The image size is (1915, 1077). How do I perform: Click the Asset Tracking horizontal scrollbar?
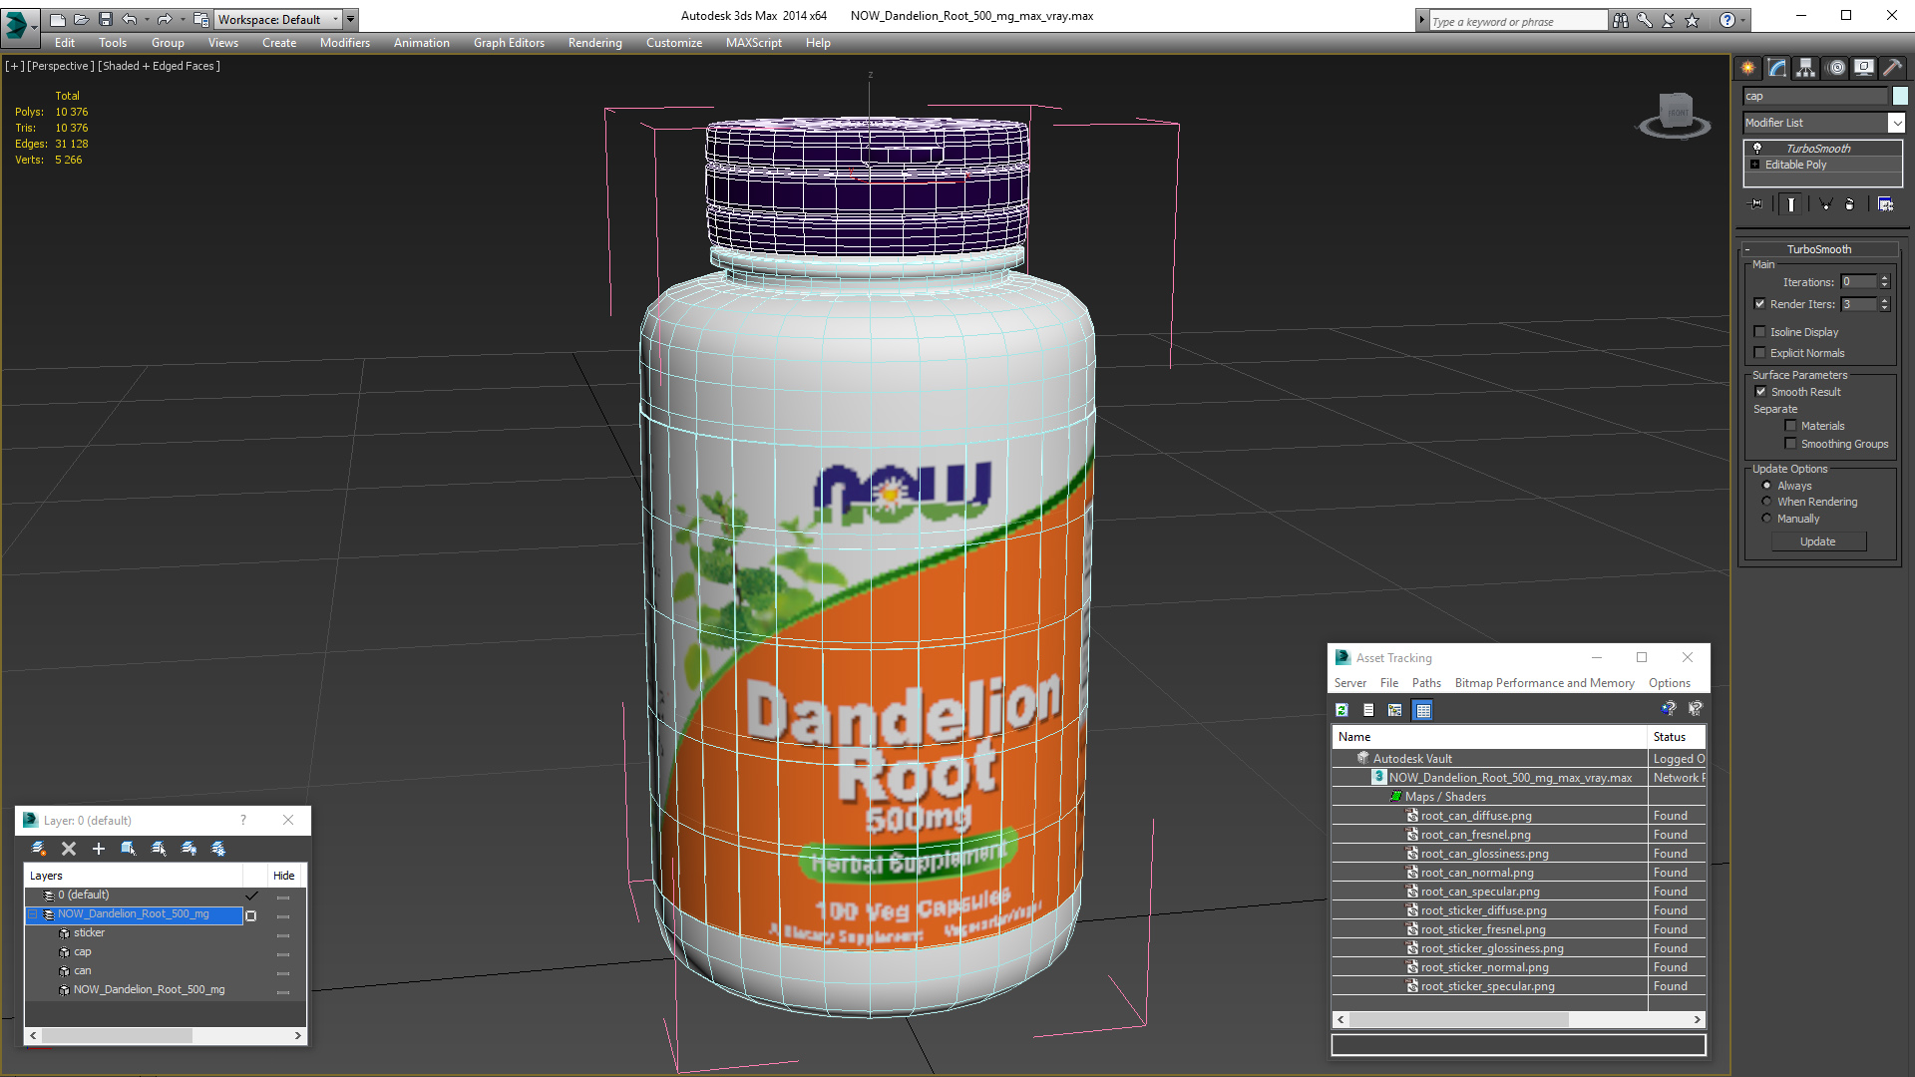pyautogui.click(x=1518, y=1019)
